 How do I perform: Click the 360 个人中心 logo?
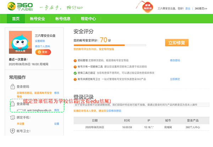coord(20,6)
